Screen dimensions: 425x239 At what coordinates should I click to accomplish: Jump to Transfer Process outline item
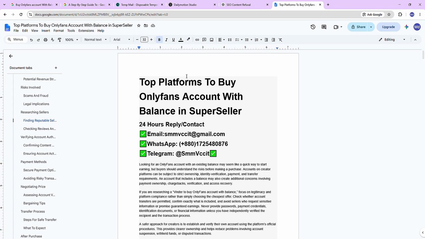[x=33, y=212]
